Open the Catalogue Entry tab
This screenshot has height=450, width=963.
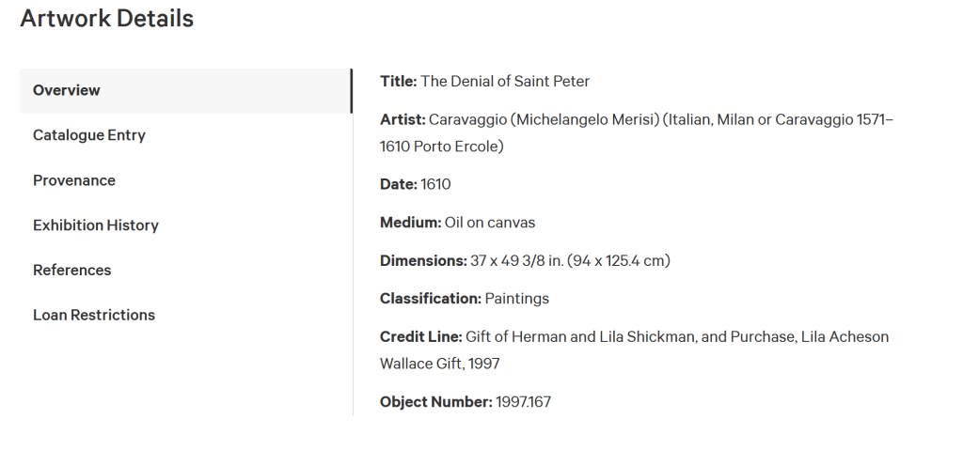89,135
